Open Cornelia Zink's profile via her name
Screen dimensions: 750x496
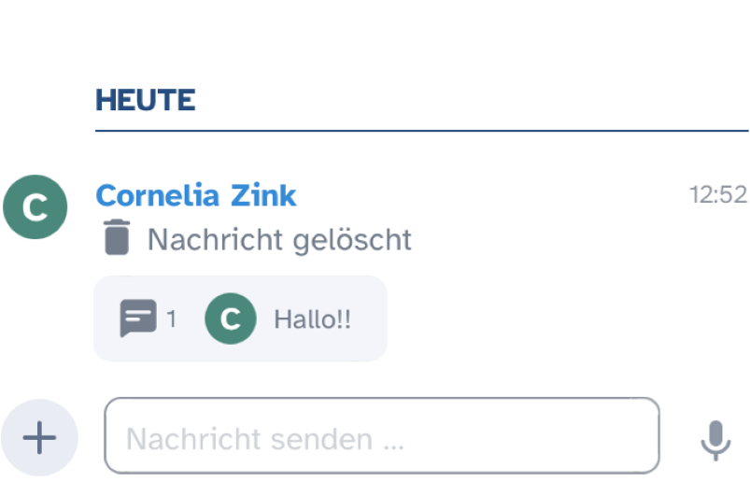pyautogui.click(x=195, y=195)
